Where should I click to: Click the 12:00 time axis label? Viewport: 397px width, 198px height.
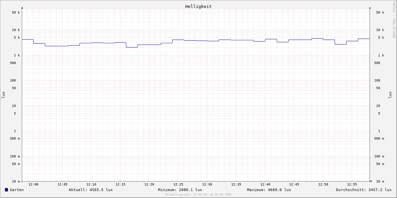33,184
